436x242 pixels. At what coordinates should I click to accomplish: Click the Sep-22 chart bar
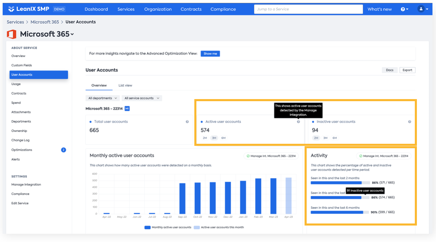pyautogui.click(x=182, y=198)
